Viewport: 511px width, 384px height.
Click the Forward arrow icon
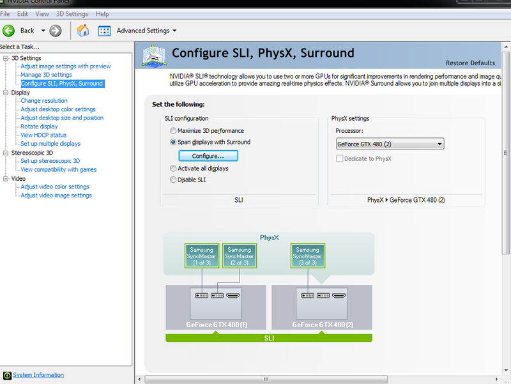[x=56, y=30]
